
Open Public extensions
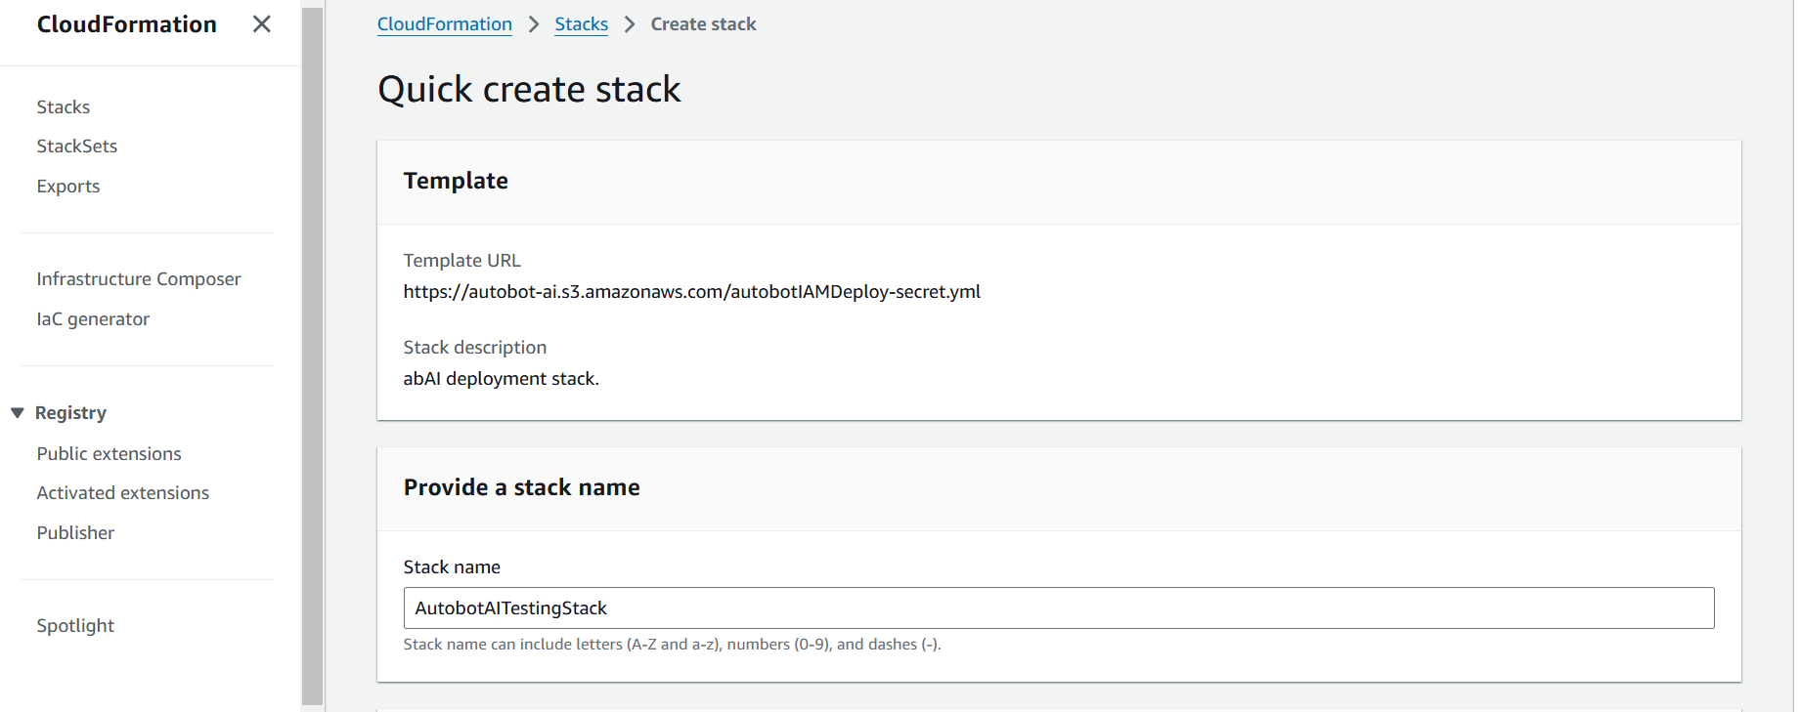(x=110, y=454)
